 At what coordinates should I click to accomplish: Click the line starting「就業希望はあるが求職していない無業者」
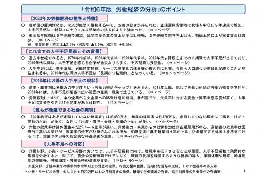pyautogui.click(x=137, y=117)
